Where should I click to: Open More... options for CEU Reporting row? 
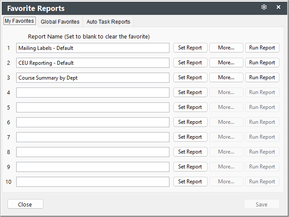[x=226, y=63]
